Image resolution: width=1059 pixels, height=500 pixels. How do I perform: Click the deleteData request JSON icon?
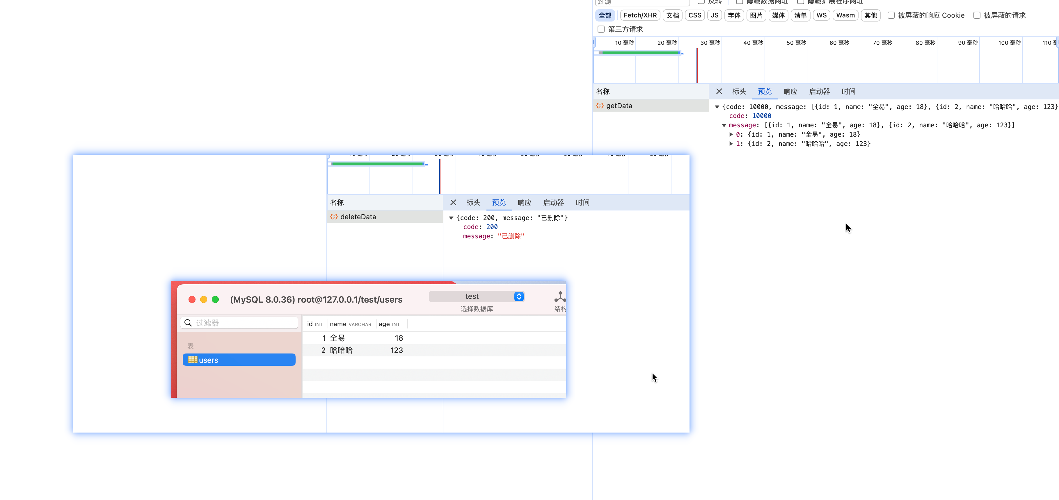pos(334,217)
